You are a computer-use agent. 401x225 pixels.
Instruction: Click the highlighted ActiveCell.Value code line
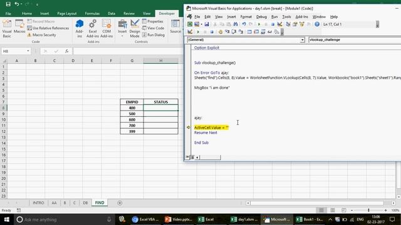click(x=212, y=127)
